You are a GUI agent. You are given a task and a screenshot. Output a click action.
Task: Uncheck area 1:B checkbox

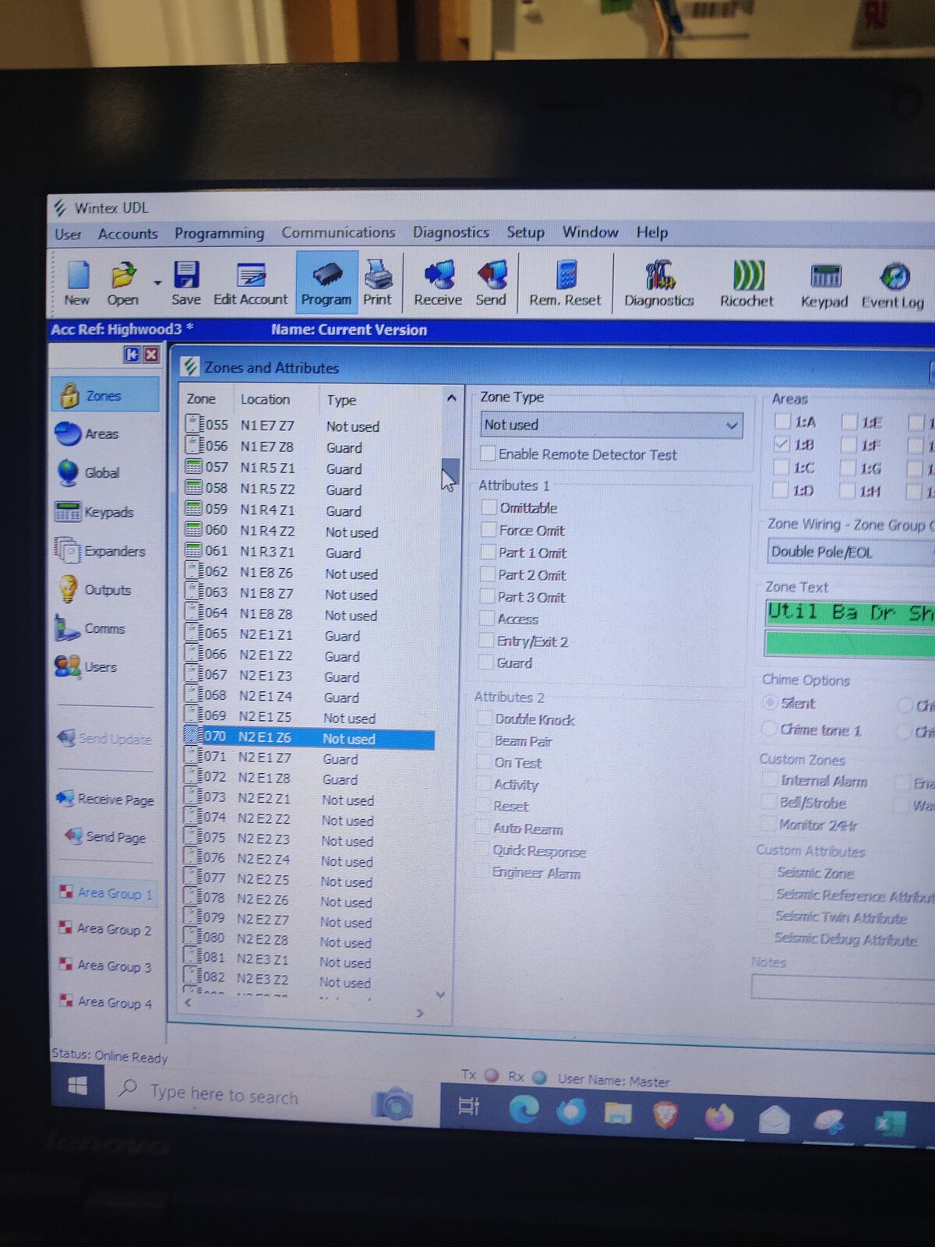pyautogui.click(x=782, y=444)
